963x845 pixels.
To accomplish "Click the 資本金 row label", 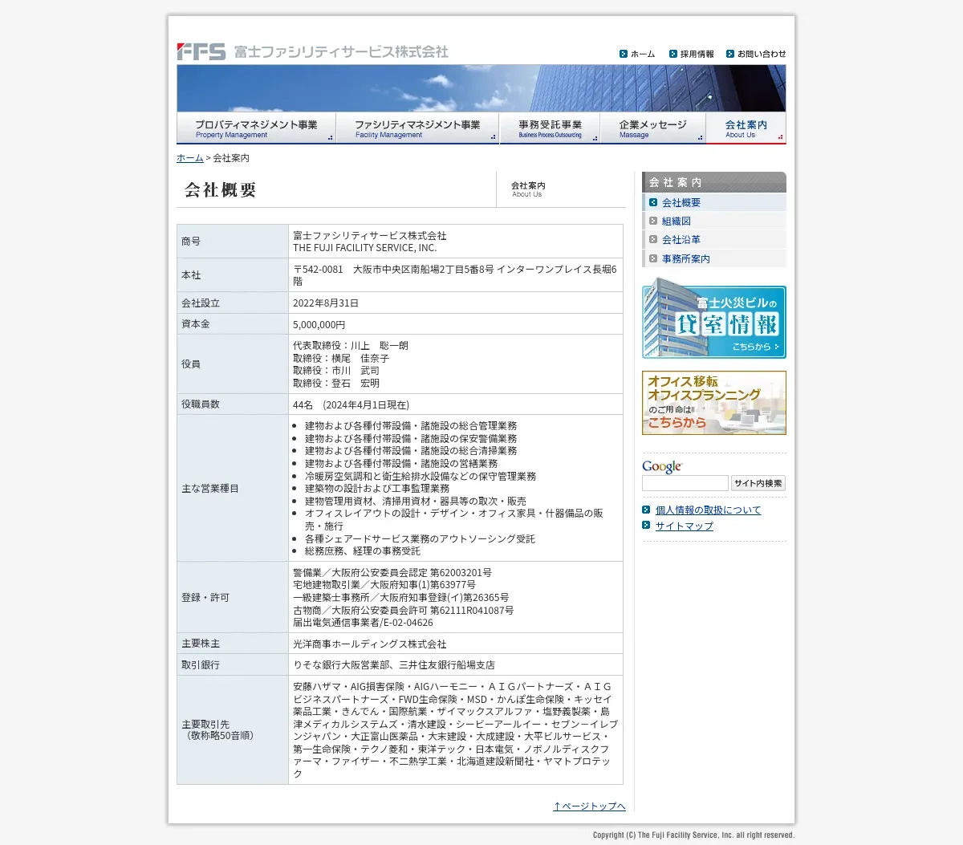I will 196,324.
